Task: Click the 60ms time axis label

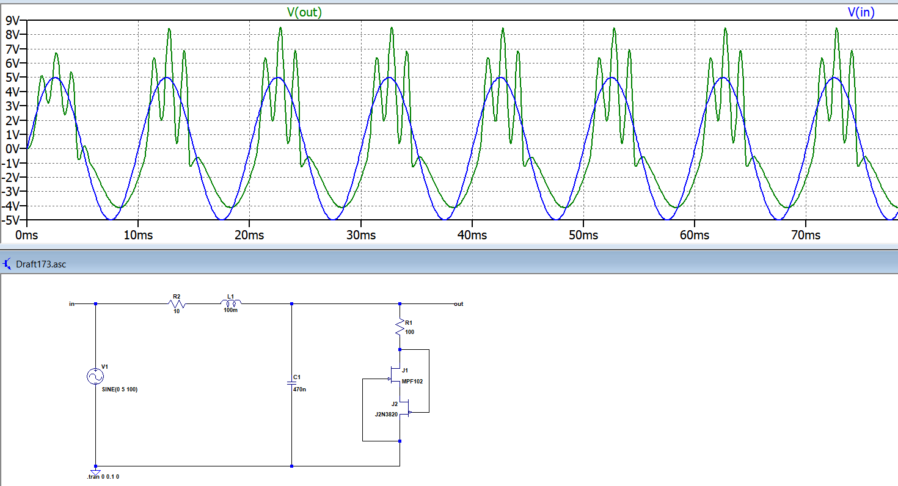Action: click(695, 235)
